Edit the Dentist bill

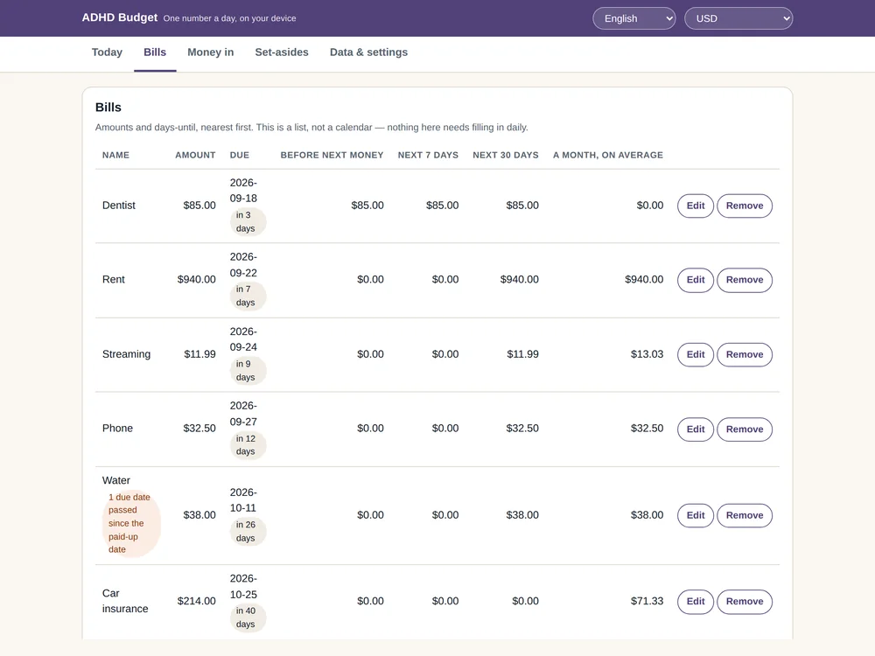696,206
